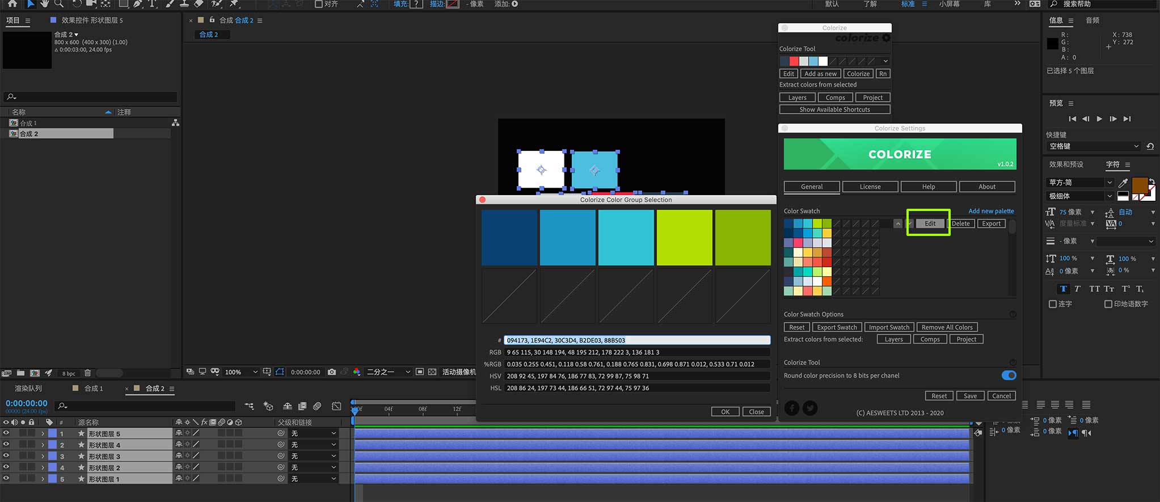Click Show Available Shortcuts button
This screenshot has height=502, width=1160.
click(834, 109)
